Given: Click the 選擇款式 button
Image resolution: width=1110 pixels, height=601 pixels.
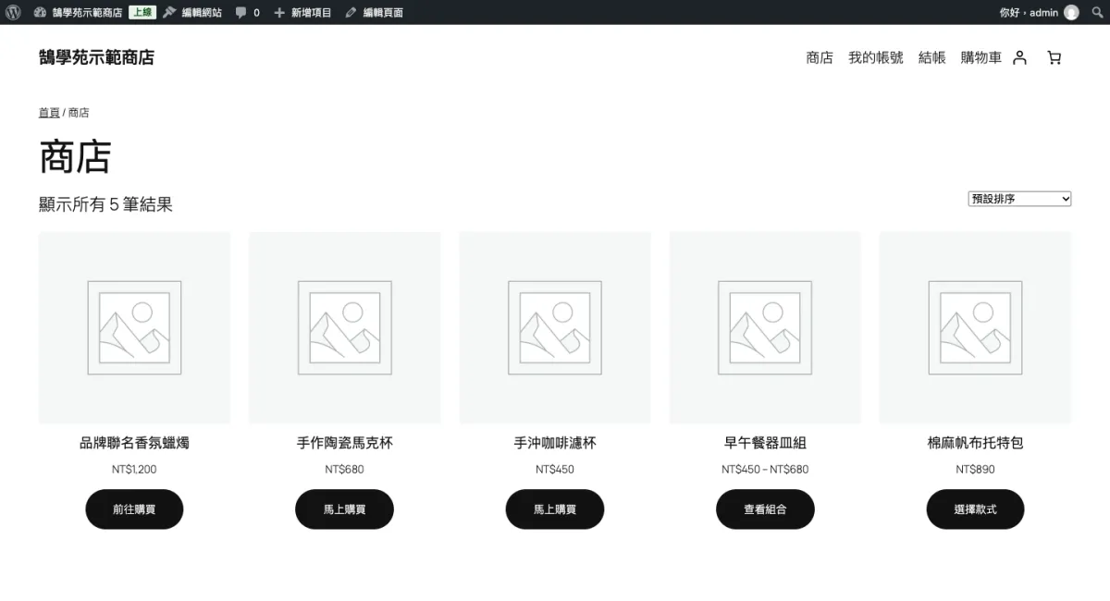Looking at the screenshot, I should pyautogui.click(x=975, y=509).
